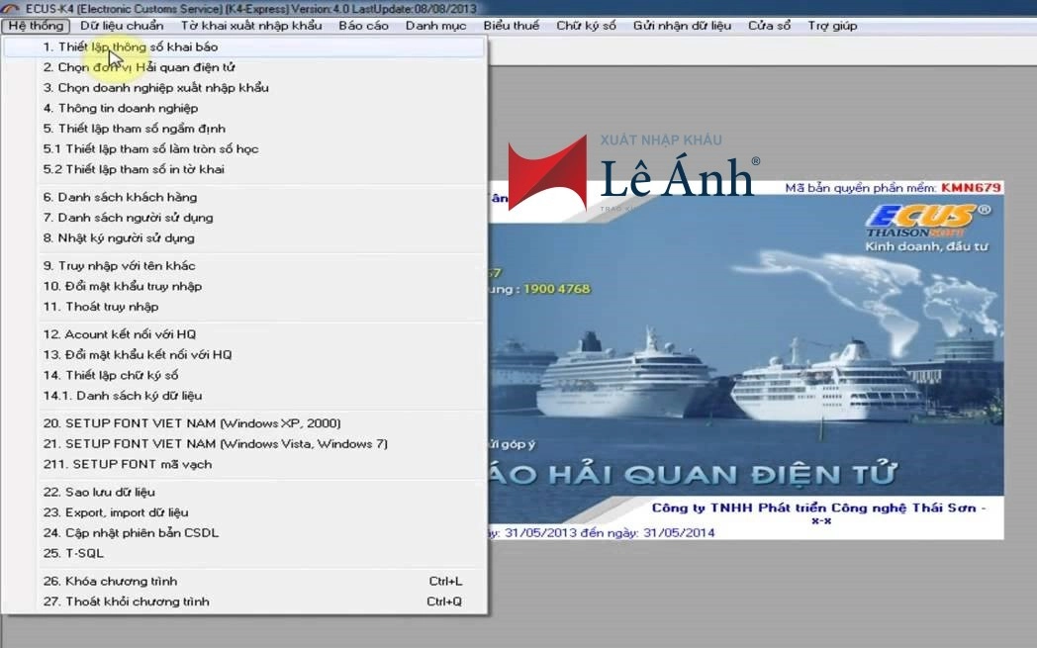Viewport: 1037px width, 648px height.
Task: Click the ECUS program icon in the title bar
Action: 10,8
